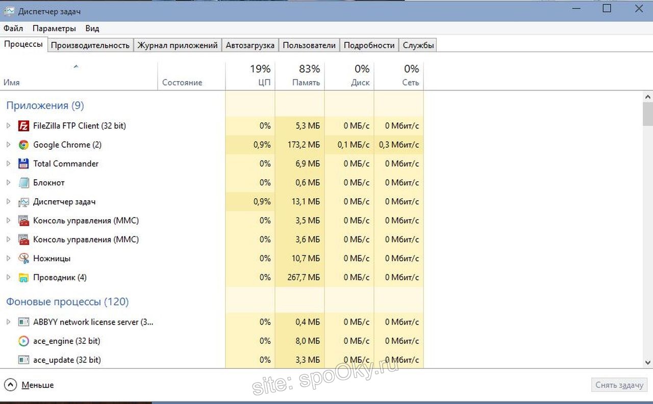Click the Диспетчер задач process icon
653x404 pixels.
[x=23, y=202]
